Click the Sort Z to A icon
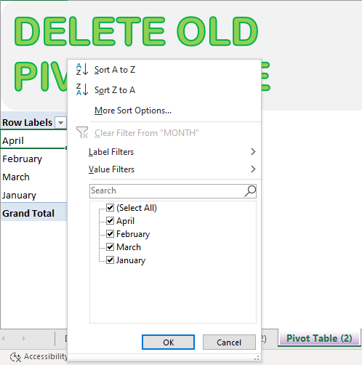This screenshot has width=362, height=365. (82, 89)
